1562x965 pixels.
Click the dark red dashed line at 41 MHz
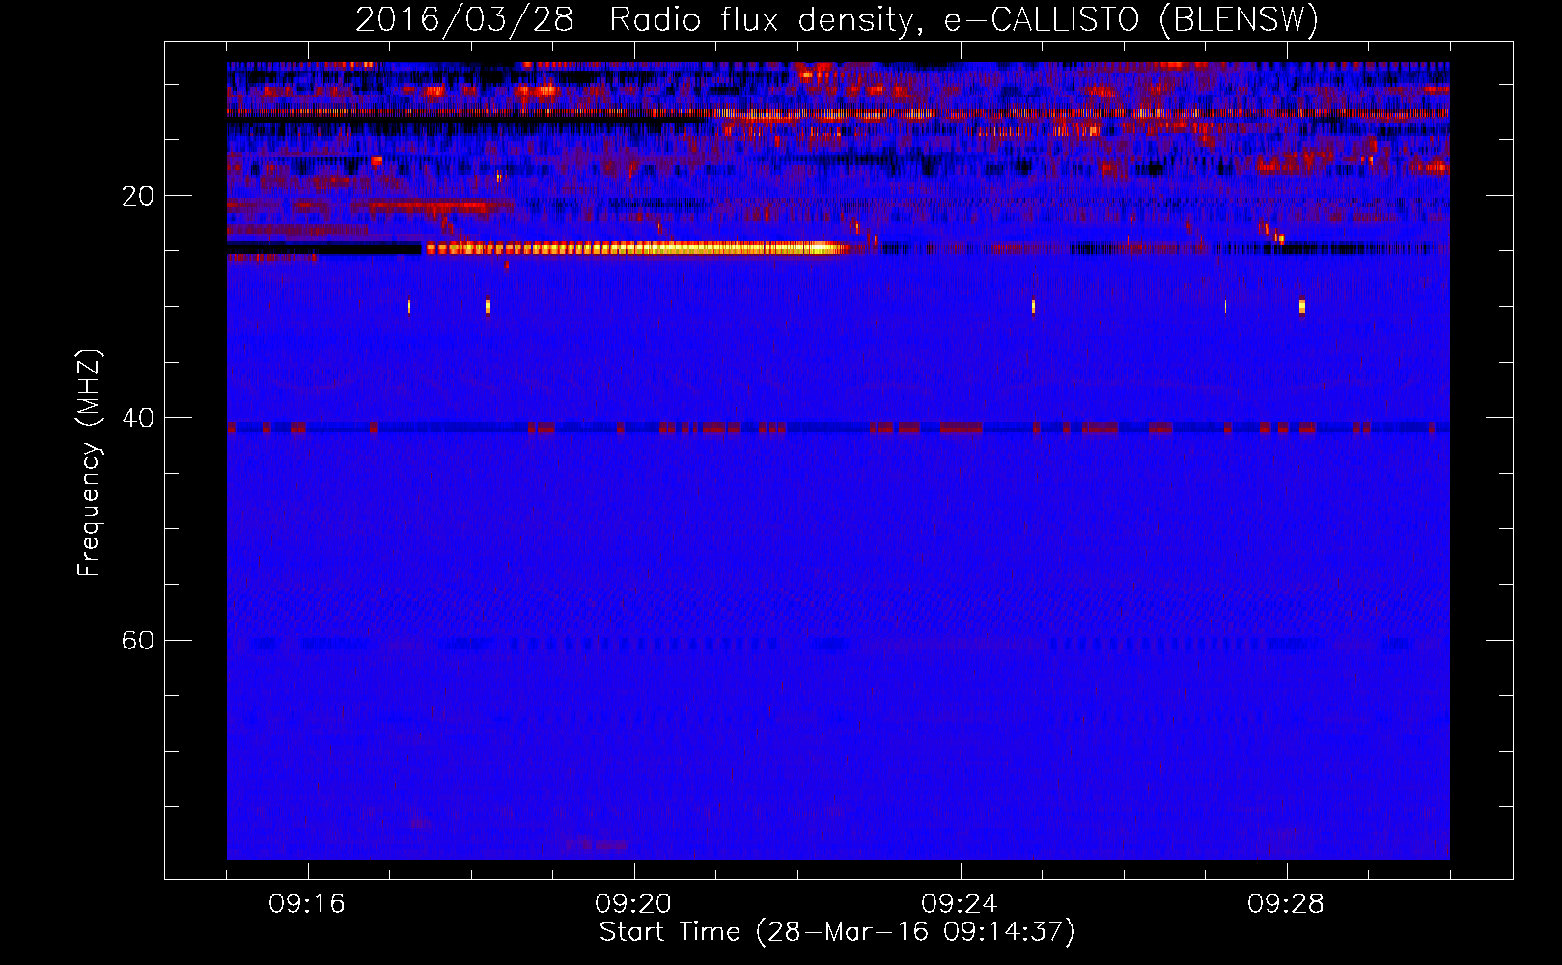tap(838, 427)
